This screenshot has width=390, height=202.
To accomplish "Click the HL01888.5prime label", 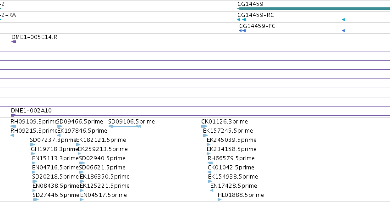I will (x=241, y=195).
